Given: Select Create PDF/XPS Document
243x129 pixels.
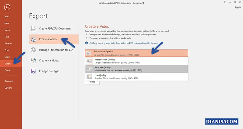Looking at the screenshot, I should click(x=54, y=28).
